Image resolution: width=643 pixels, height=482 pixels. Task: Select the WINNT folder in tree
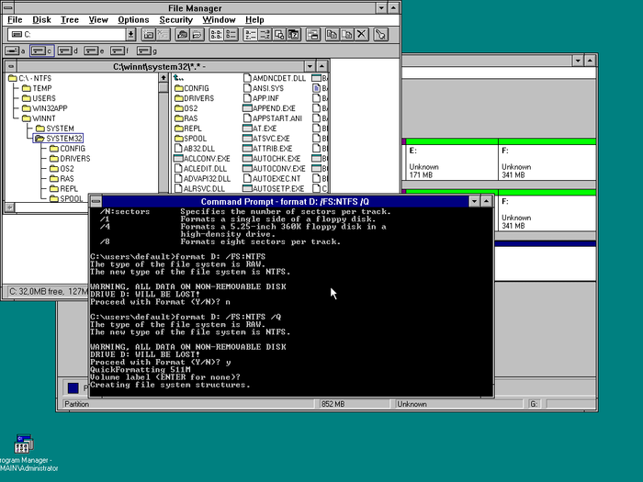point(45,118)
